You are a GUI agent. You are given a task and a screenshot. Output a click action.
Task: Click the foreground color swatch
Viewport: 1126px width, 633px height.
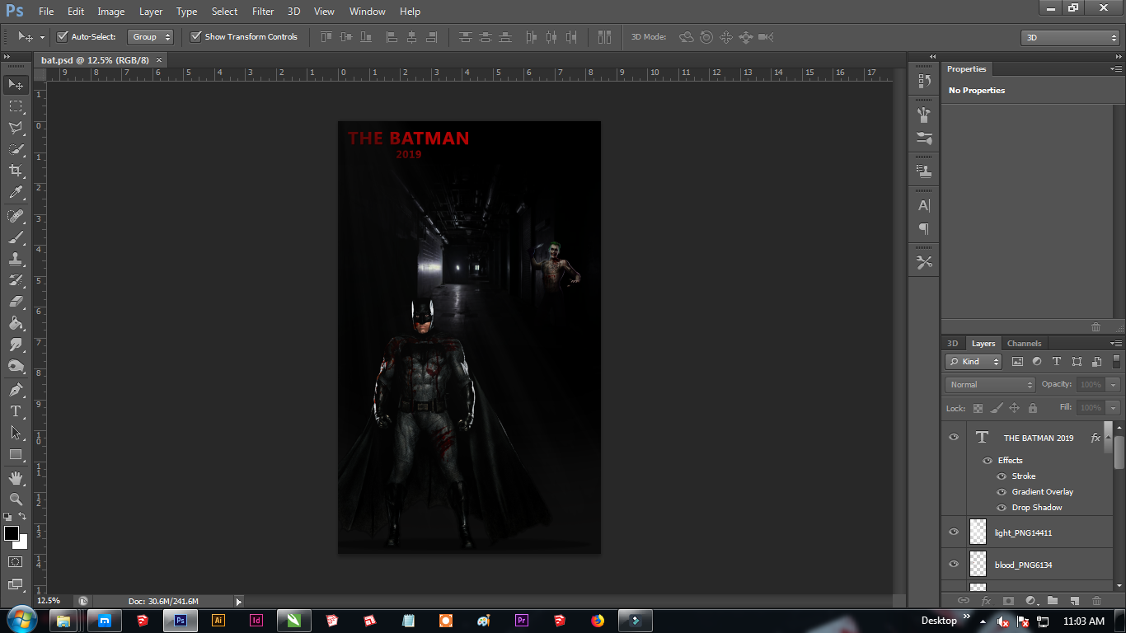[12, 533]
